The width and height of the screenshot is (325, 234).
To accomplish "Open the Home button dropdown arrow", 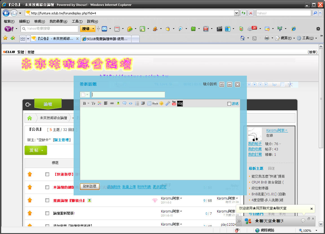I will (x=248, y=38).
